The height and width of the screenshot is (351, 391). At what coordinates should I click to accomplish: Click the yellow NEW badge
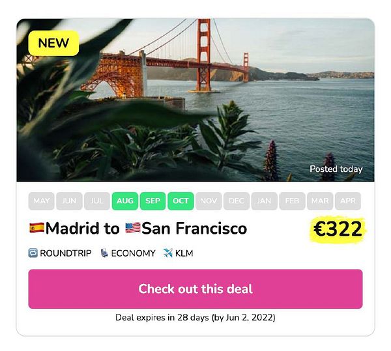coord(53,43)
